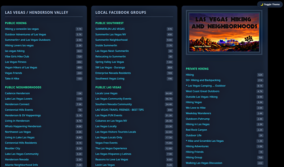Visit the Las Vegas Locally group
The width and height of the screenshot is (284, 167).
coord(106,126)
